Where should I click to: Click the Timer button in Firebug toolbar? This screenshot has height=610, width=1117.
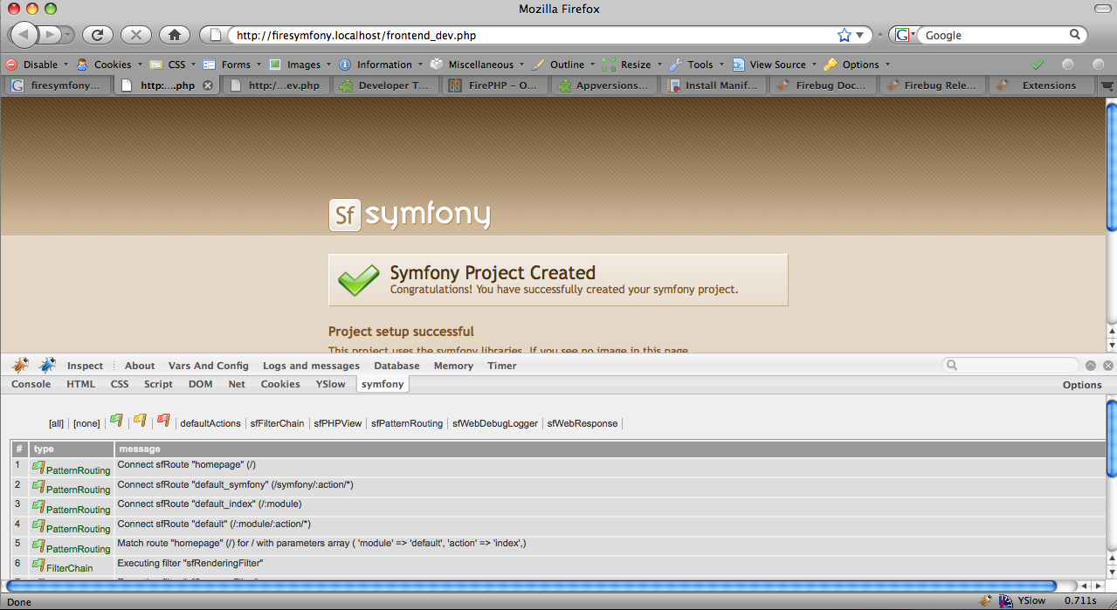(502, 366)
